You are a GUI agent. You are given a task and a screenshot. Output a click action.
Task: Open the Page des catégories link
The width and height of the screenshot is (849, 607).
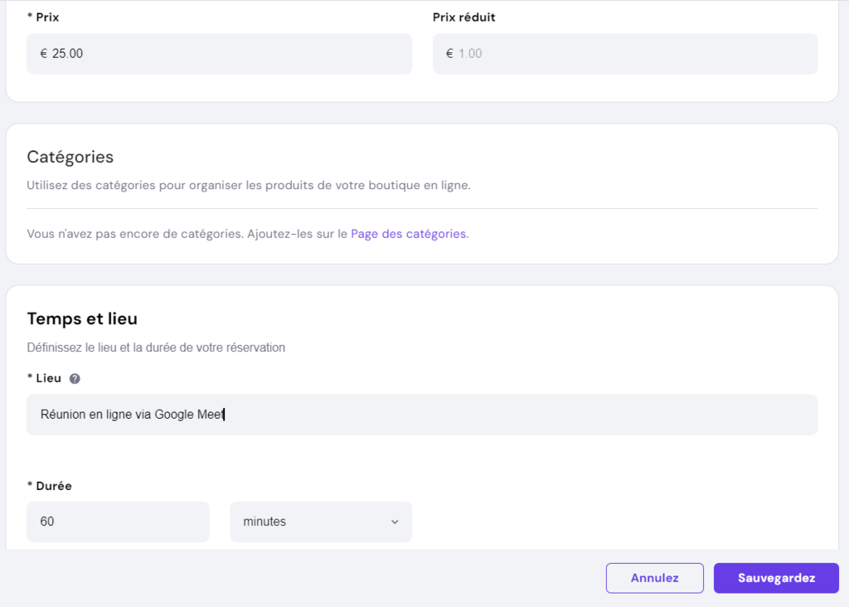pyautogui.click(x=408, y=234)
